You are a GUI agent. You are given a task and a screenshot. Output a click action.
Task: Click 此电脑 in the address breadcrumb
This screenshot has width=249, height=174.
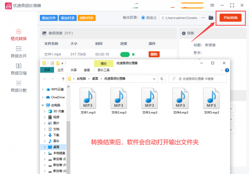[81, 79]
